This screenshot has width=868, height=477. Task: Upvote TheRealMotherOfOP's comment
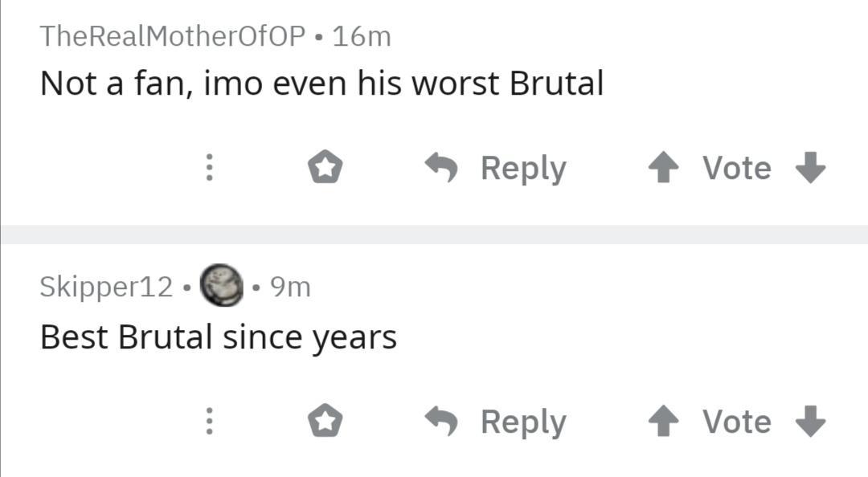click(664, 167)
